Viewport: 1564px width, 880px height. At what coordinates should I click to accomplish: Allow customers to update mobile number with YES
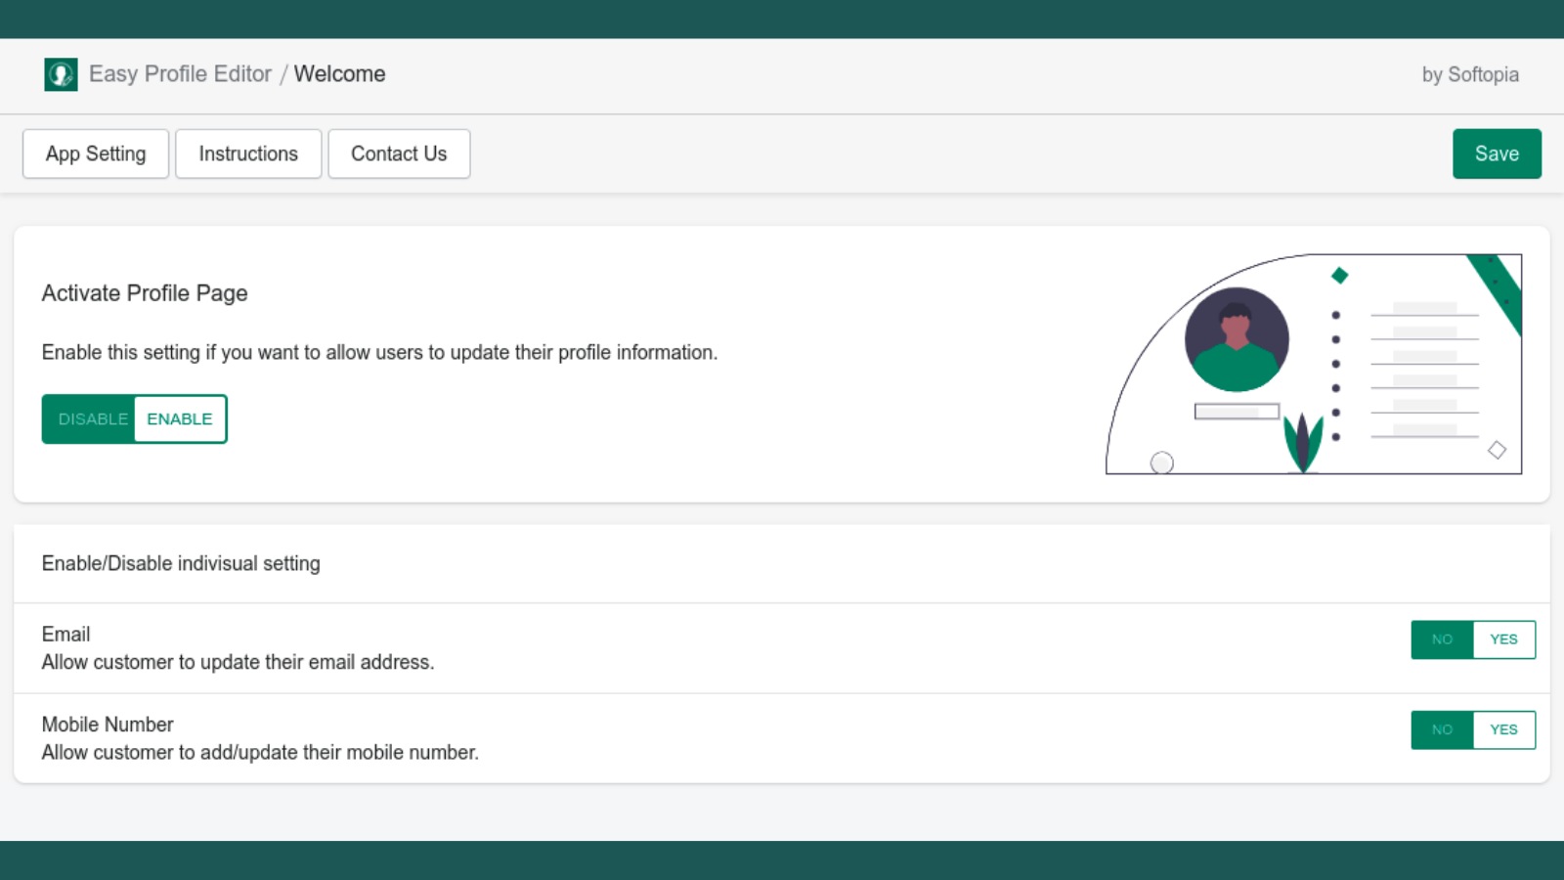tap(1502, 729)
